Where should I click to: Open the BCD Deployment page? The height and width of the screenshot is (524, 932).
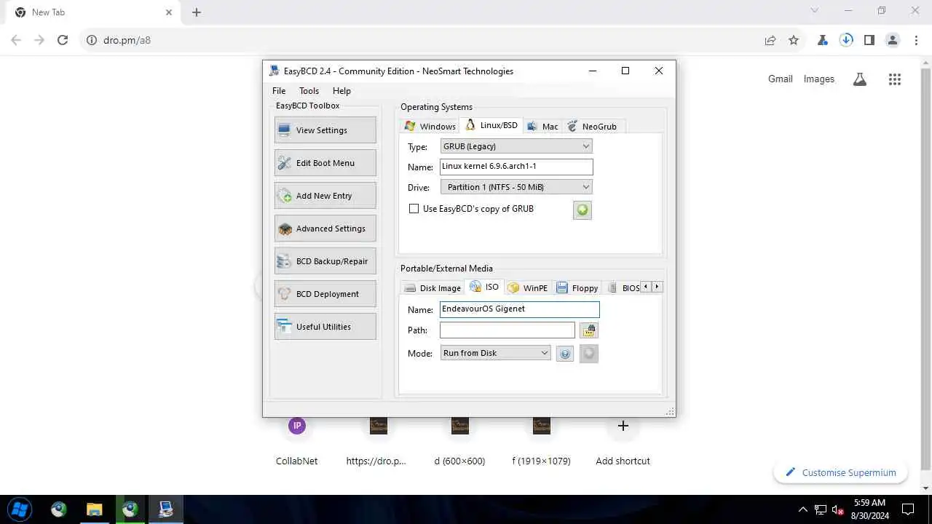click(x=325, y=294)
